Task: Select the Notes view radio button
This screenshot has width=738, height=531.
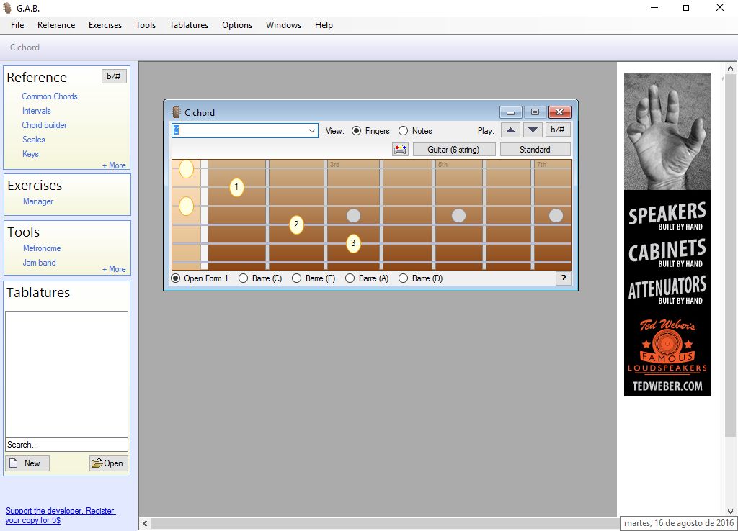Action: [x=402, y=131]
